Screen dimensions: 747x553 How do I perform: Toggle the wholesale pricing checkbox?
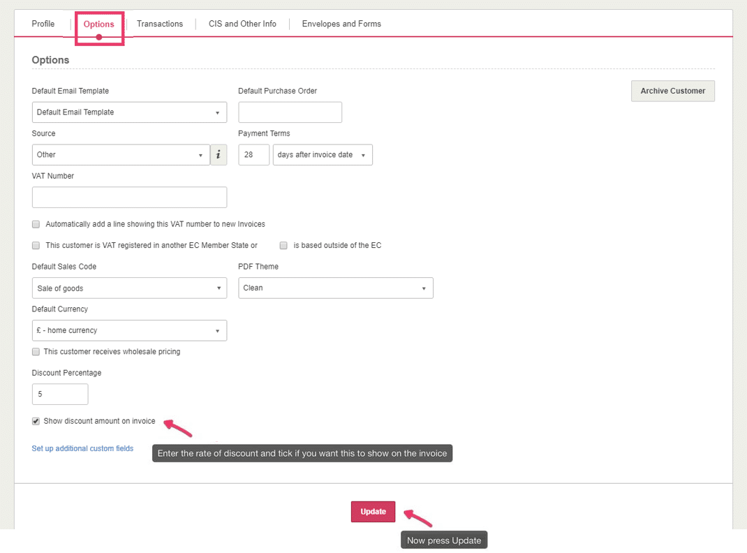click(x=36, y=352)
